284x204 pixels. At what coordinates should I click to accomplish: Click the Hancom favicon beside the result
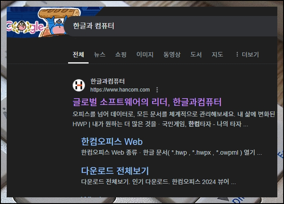pos(79,85)
